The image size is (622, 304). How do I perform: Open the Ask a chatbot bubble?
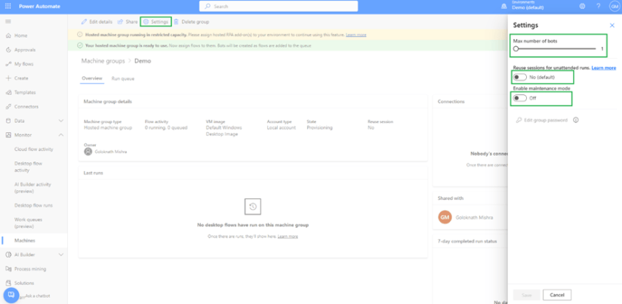tap(11, 295)
